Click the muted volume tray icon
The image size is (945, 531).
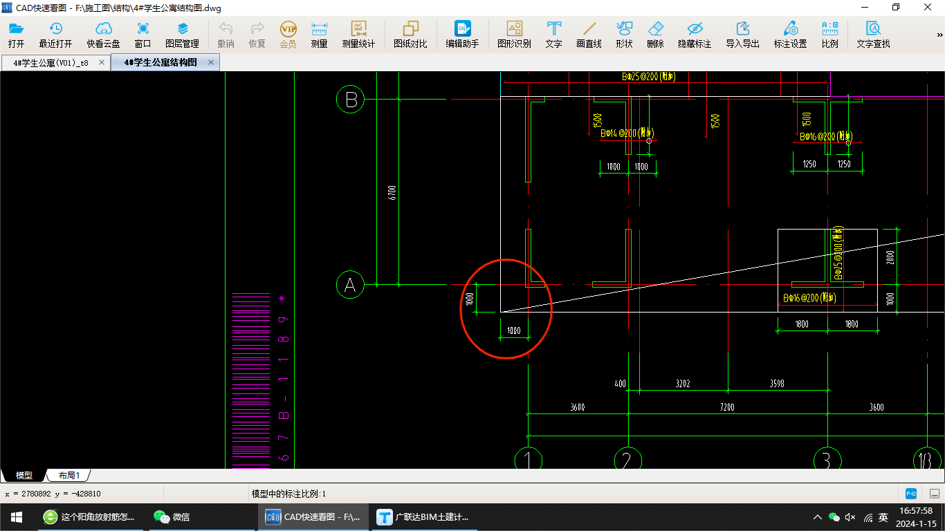coord(851,516)
